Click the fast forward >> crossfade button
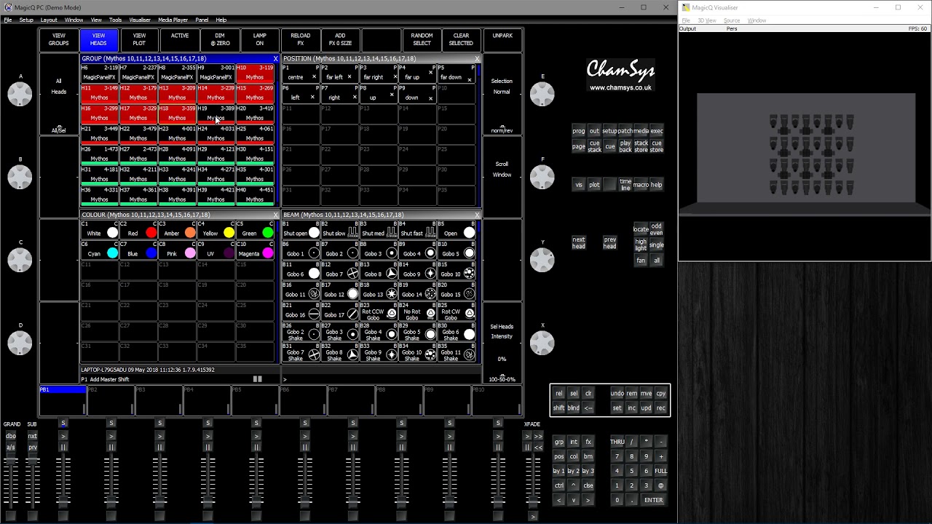Image resolution: width=932 pixels, height=524 pixels. [x=538, y=436]
